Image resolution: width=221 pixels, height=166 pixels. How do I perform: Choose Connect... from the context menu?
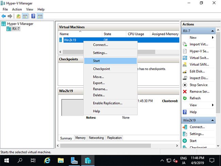[111, 45]
